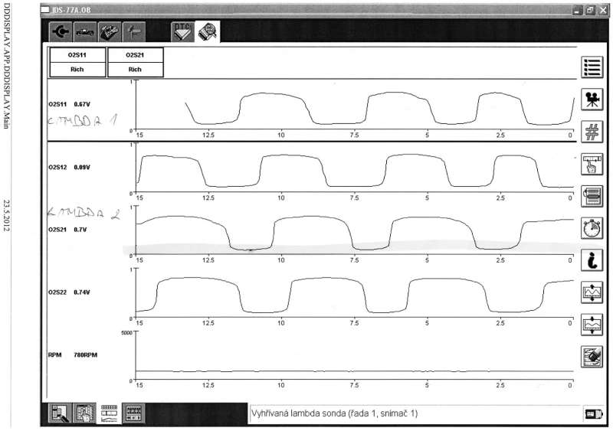Click the printer icon on right sidebar
Viewport: 613px width, 431px height.
[x=592, y=196]
